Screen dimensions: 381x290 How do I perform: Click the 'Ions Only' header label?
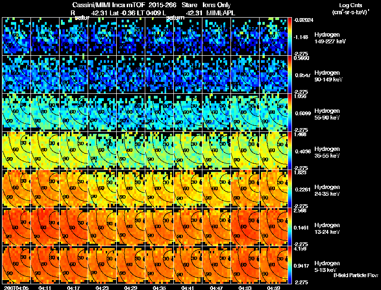pos(217,5)
